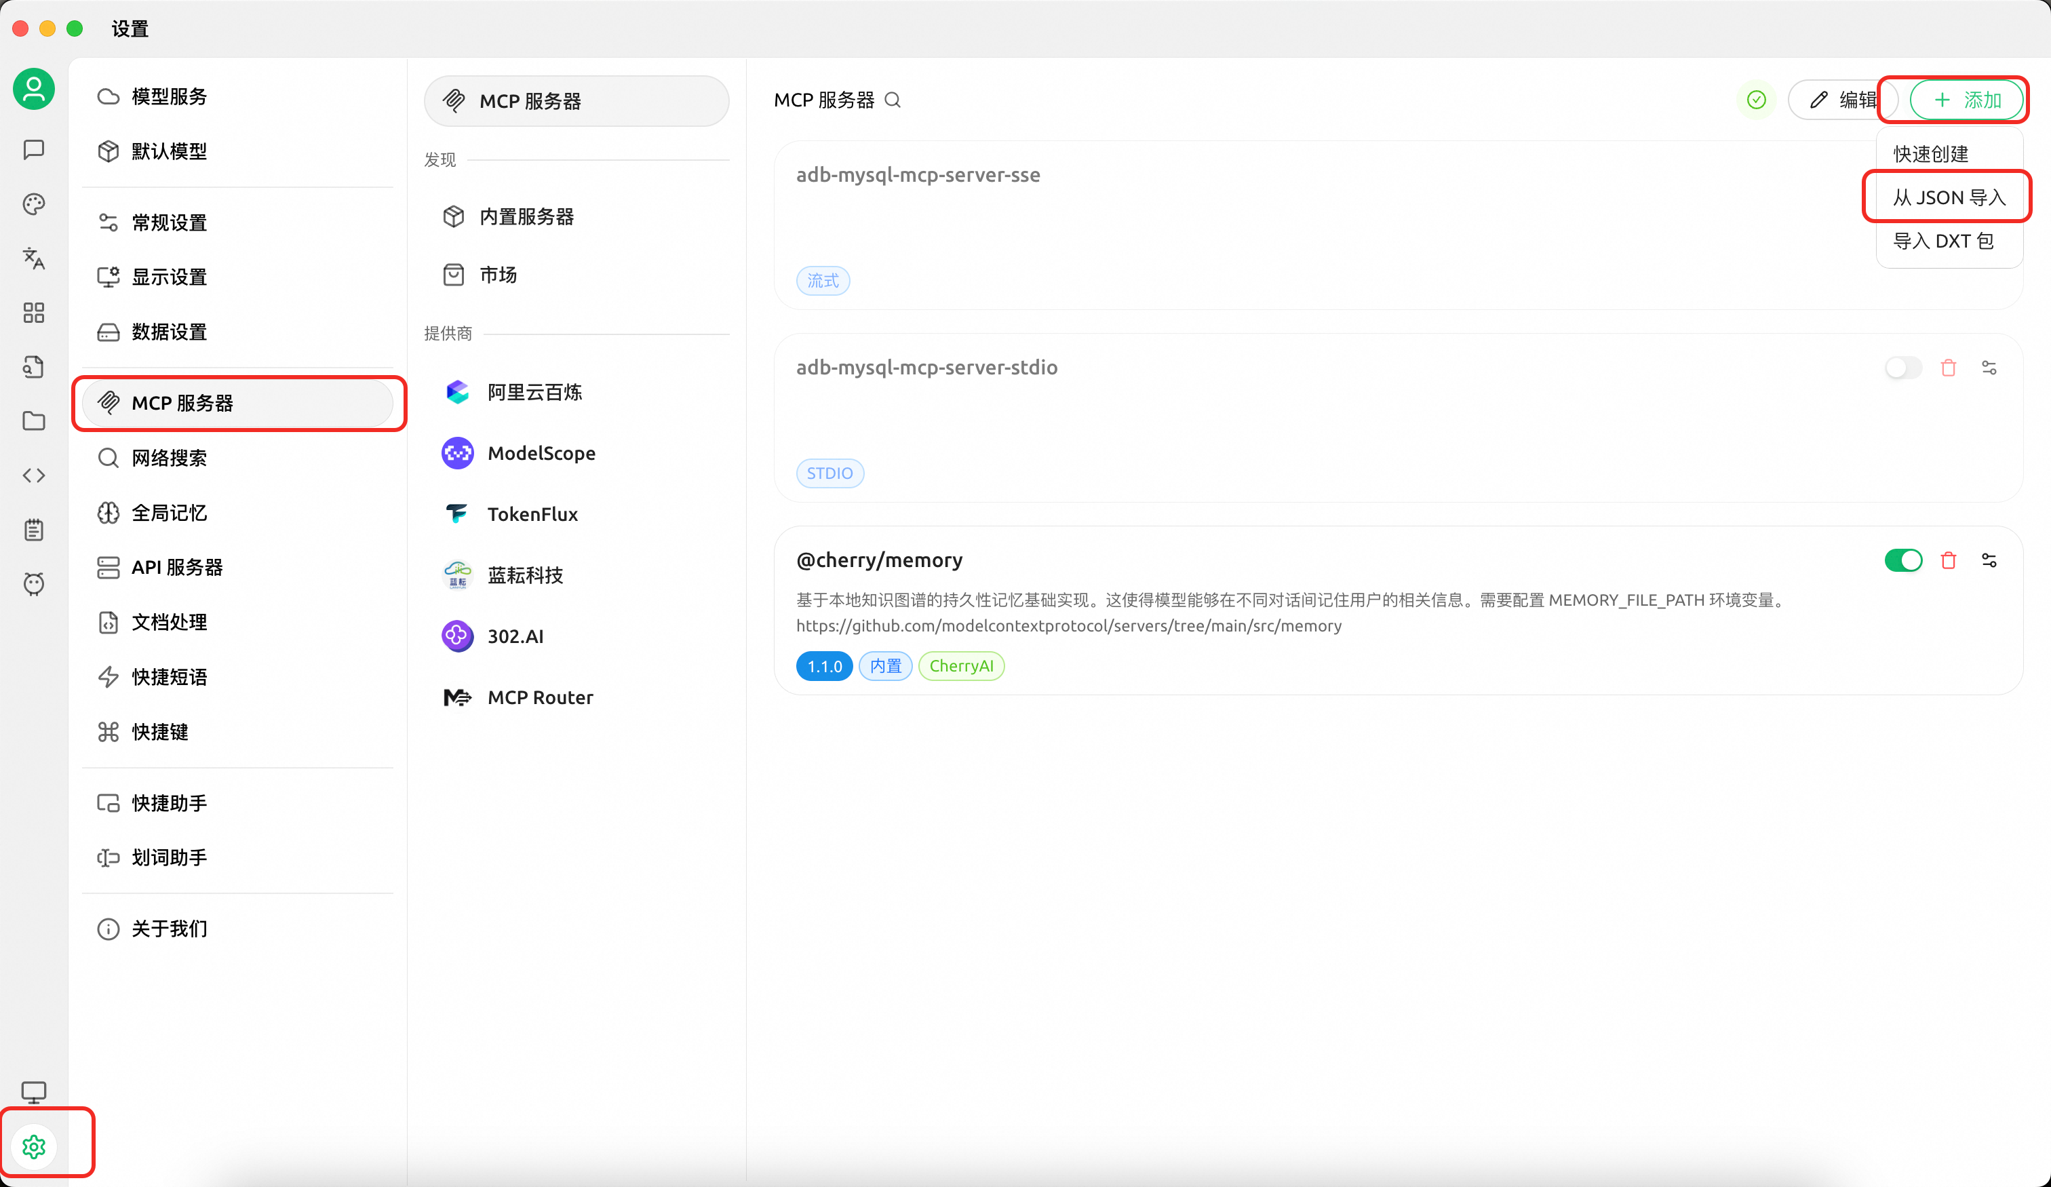Choose 快速创建 in the add menu
This screenshot has width=2051, height=1187.
(1930, 154)
